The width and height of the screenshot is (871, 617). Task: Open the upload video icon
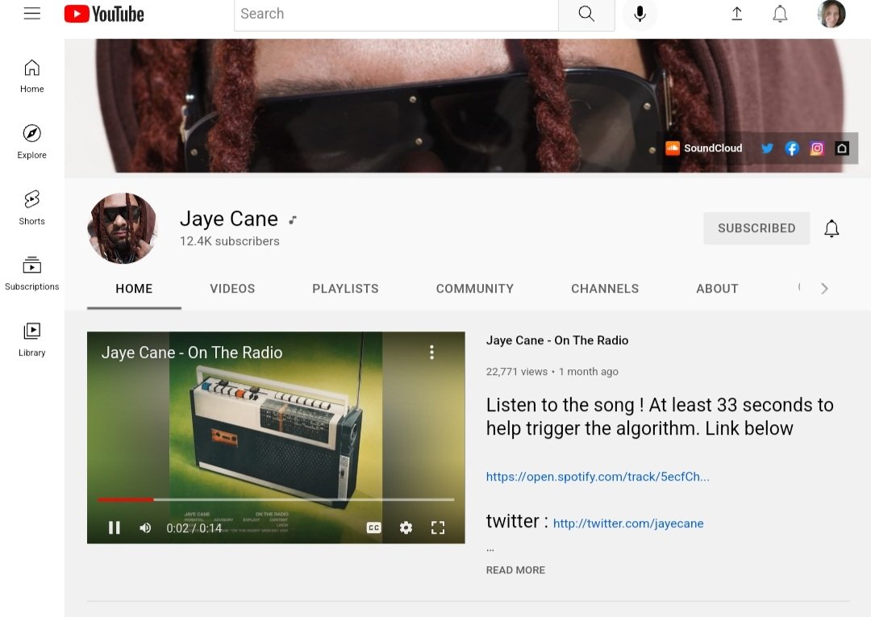coord(736,14)
